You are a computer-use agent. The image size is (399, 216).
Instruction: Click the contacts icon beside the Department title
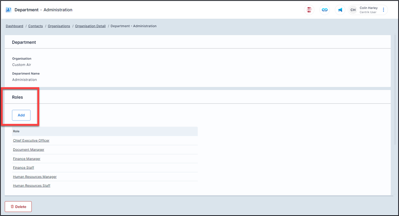tap(8, 10)
